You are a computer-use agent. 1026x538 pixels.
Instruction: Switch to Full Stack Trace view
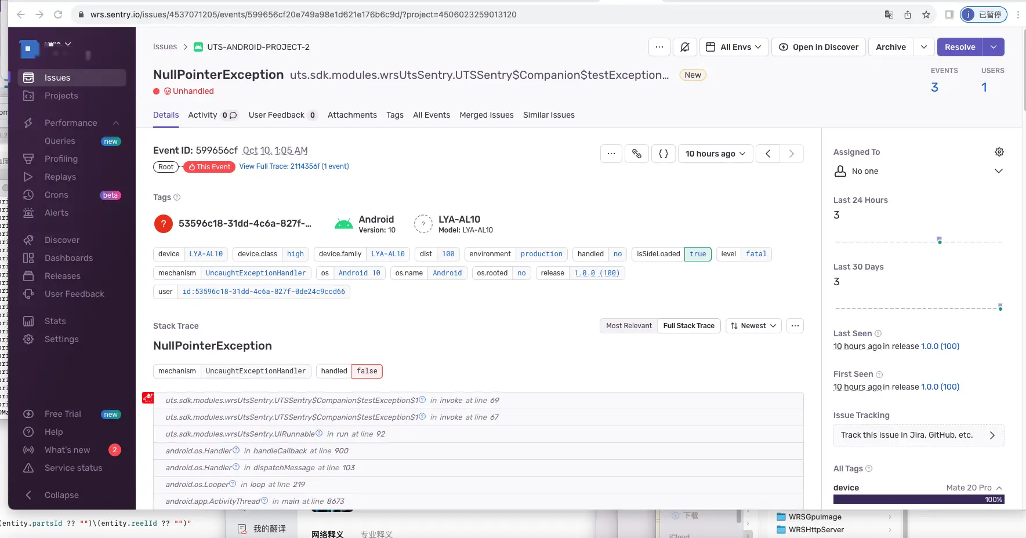pyautogui.click(x=688, y=326)
